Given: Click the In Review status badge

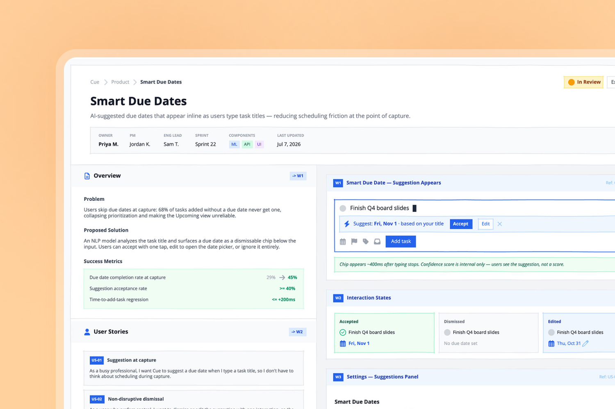Looking at the screenshot, I should coord(584,82).
